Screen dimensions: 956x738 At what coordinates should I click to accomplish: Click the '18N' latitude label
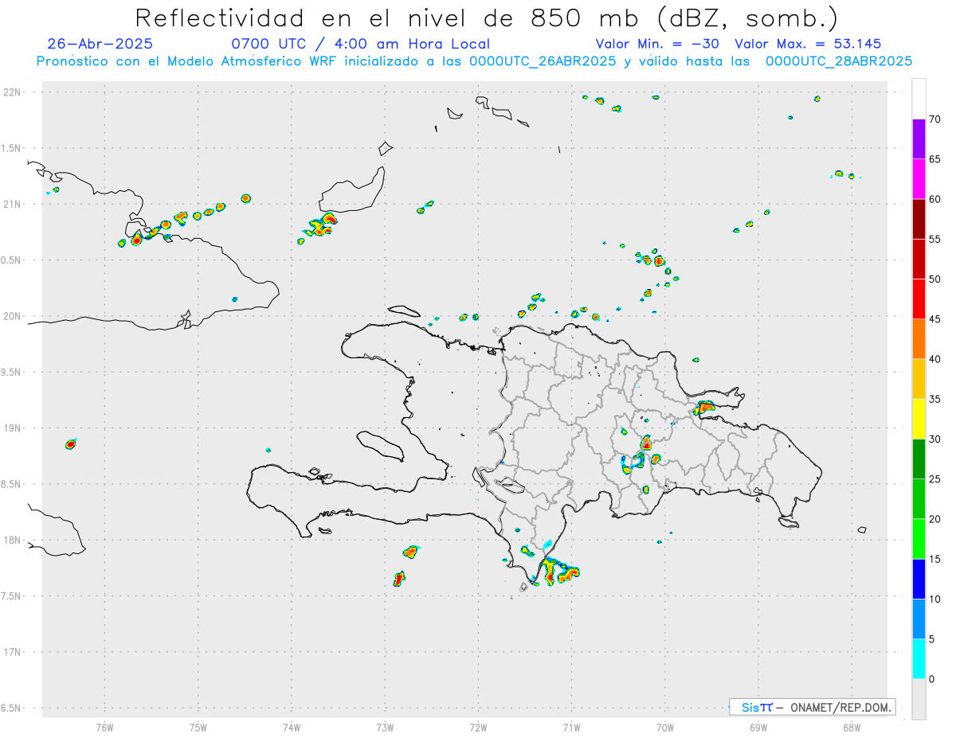(14, 541)
